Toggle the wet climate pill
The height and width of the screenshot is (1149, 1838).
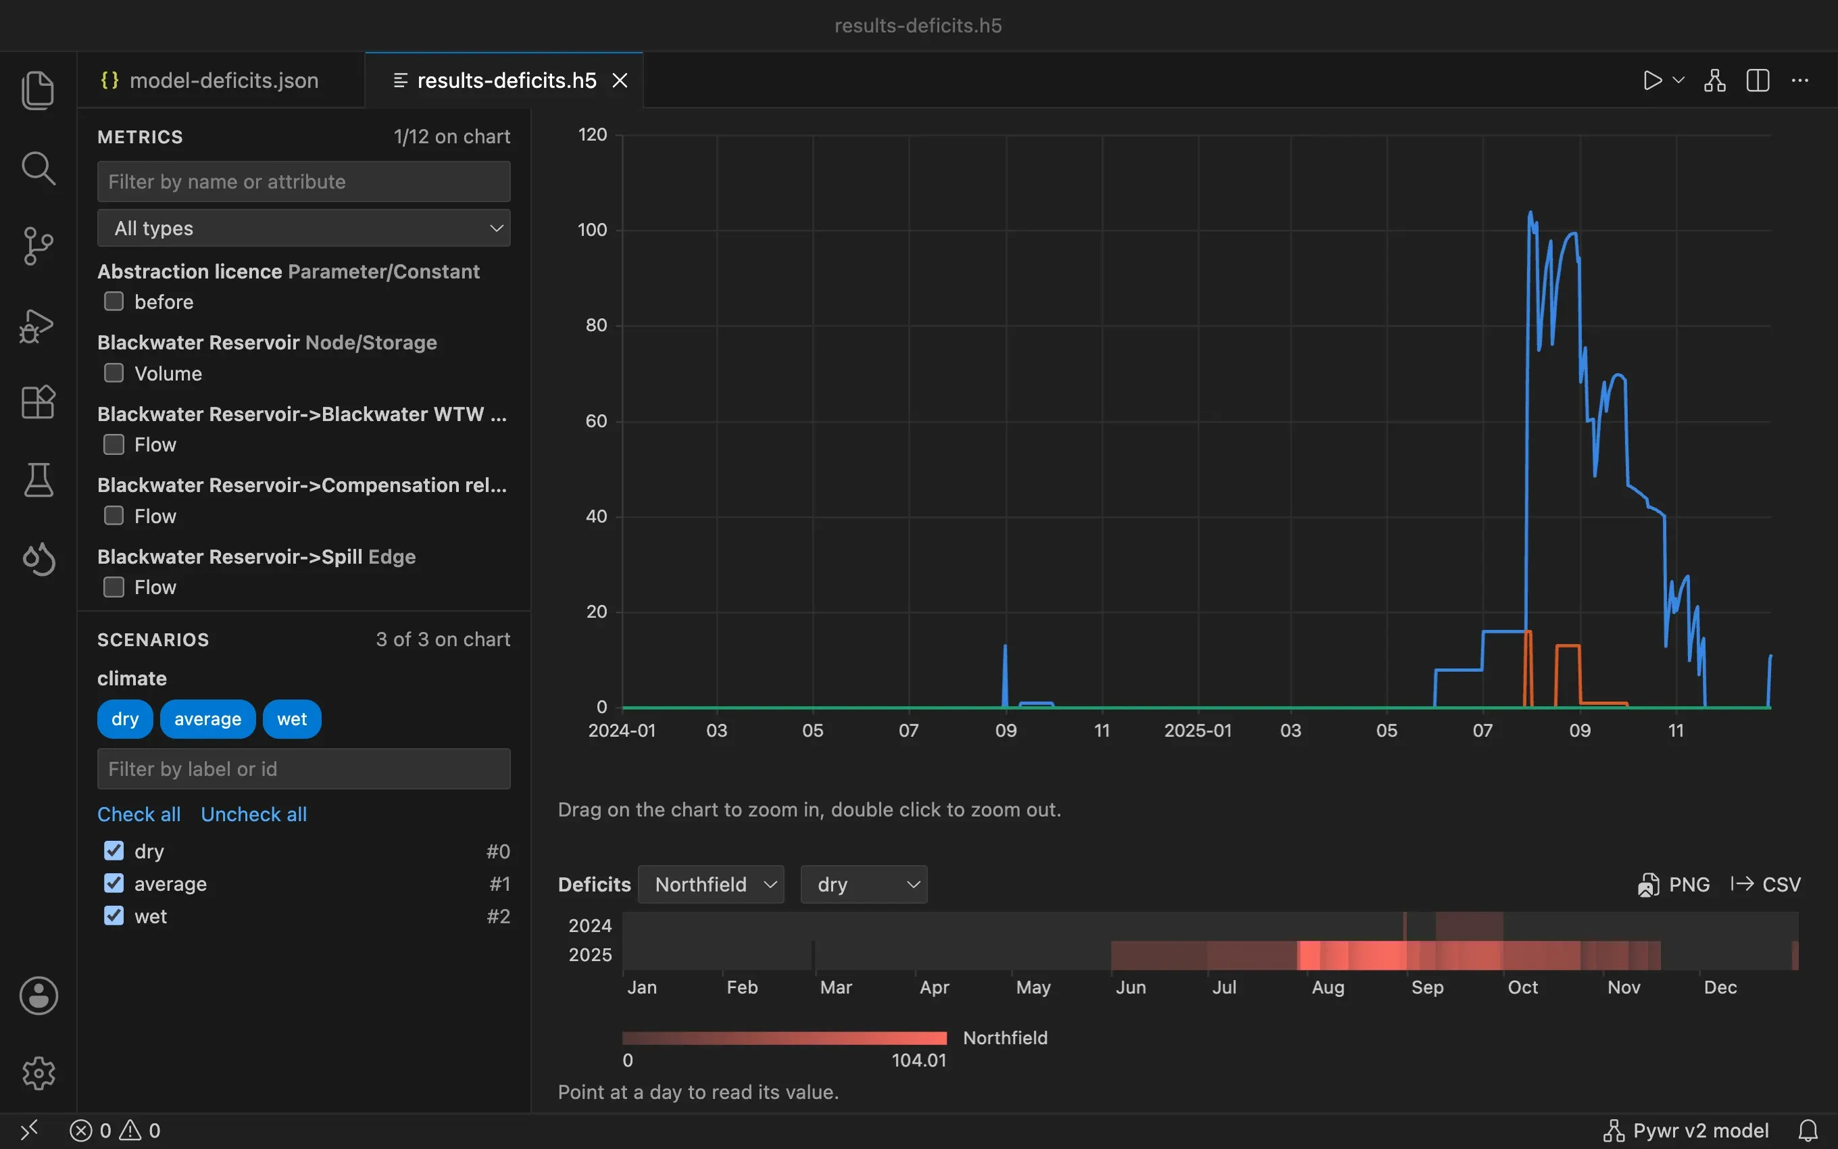tap(292, 719)
